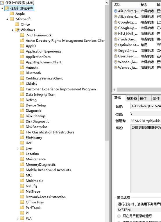161x222 pixels.
Task: Select the DiskDiagnostic folder
Action: 37,121
